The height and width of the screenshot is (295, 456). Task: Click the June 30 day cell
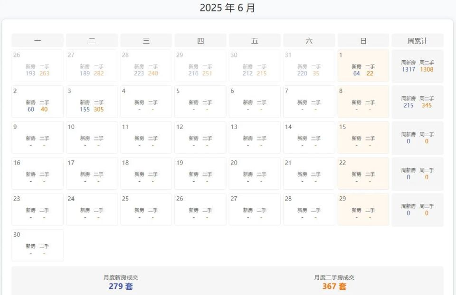tap(38, 245)
